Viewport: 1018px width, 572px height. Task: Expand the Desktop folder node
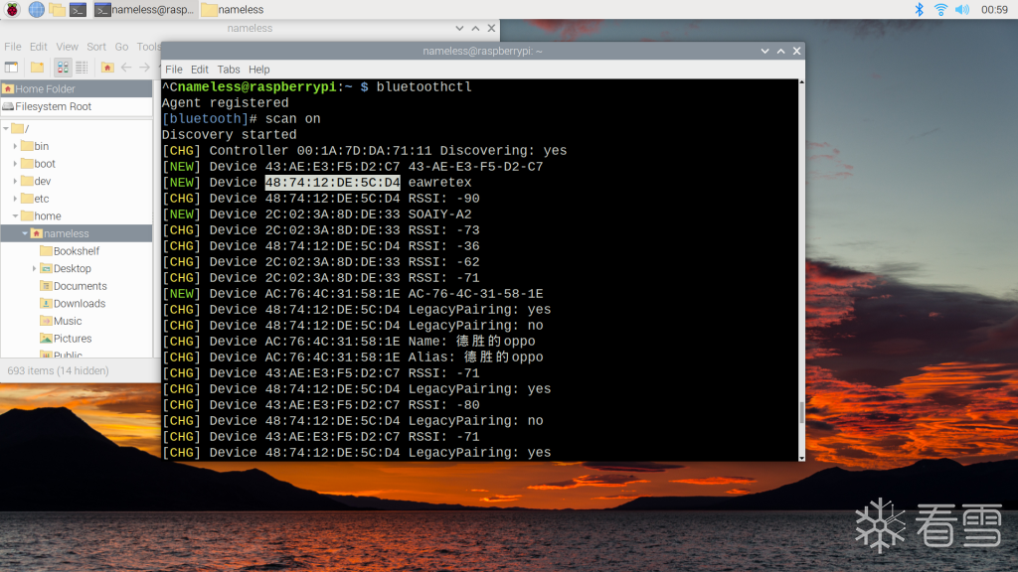click(x=34, y=268)
